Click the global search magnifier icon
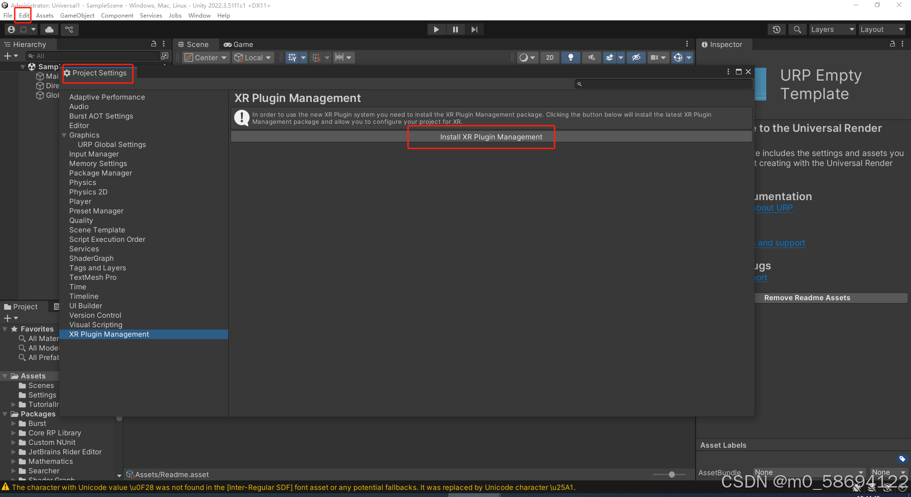 (797, 29)
